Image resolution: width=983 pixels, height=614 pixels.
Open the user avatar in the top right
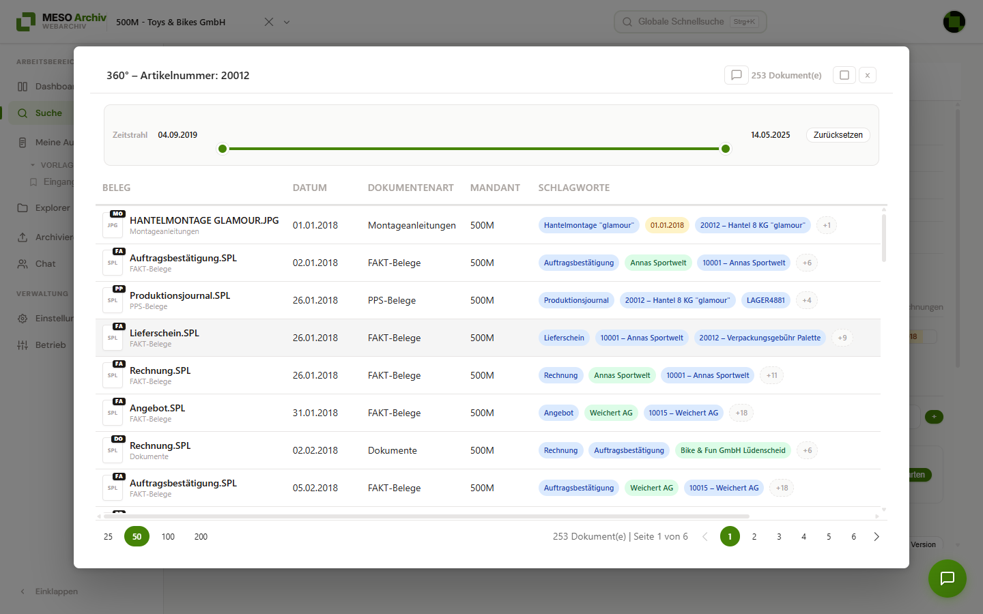pyautogui.click(x=954, y=22)
